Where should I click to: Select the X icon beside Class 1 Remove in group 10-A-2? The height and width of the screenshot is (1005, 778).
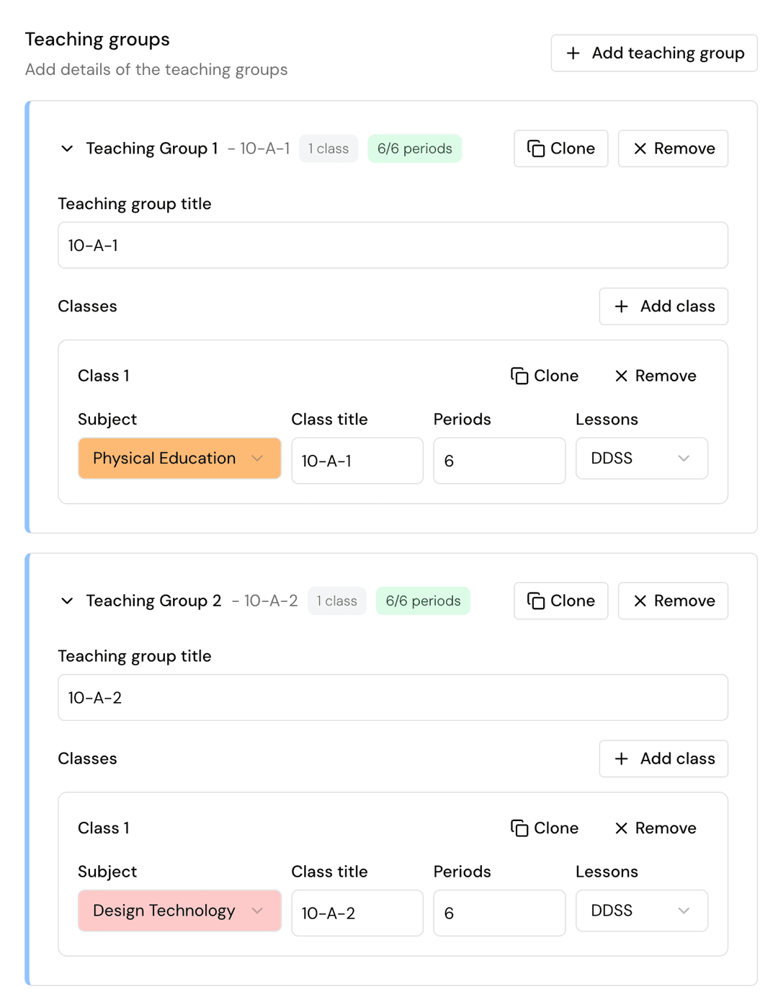[621, 828]
